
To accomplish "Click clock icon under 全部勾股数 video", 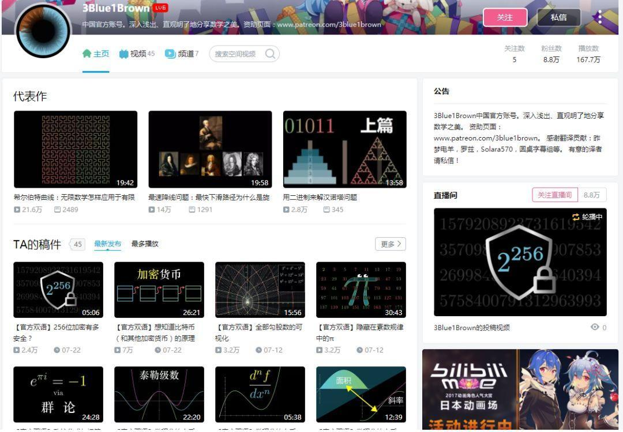I will (x=258, y=350).
